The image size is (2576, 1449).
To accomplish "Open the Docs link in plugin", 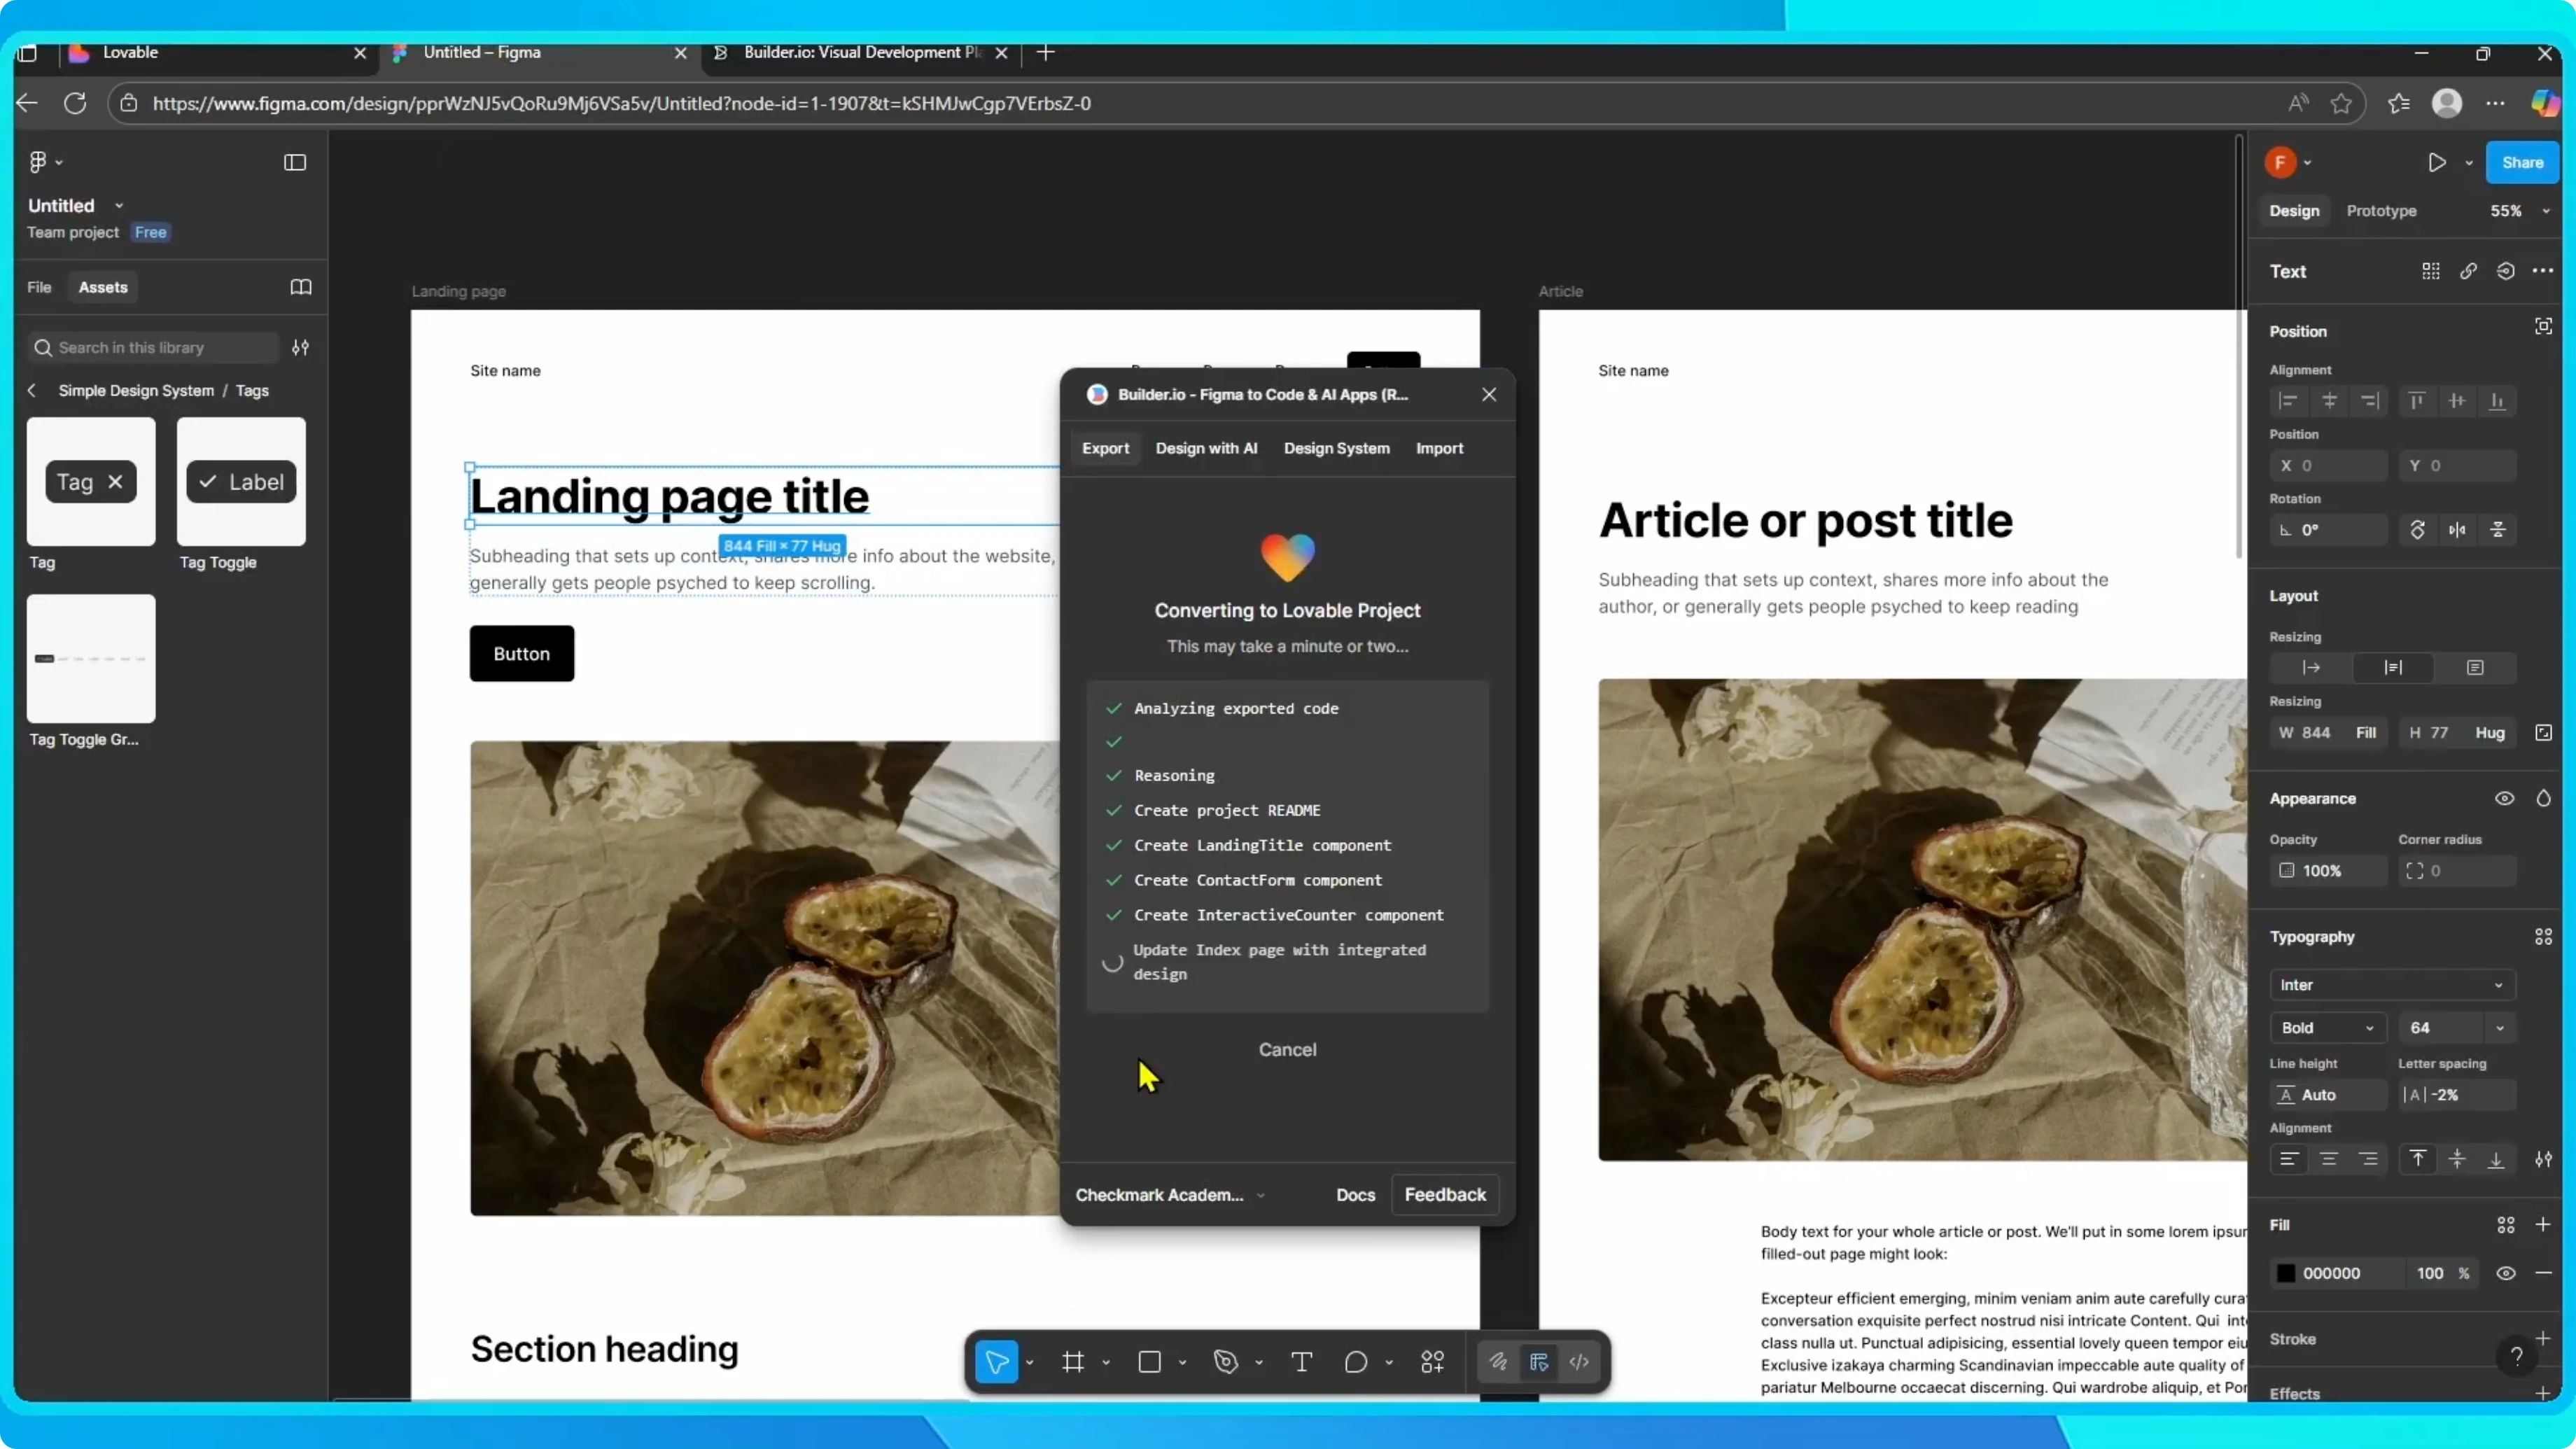I will tap(1355, 1195).
